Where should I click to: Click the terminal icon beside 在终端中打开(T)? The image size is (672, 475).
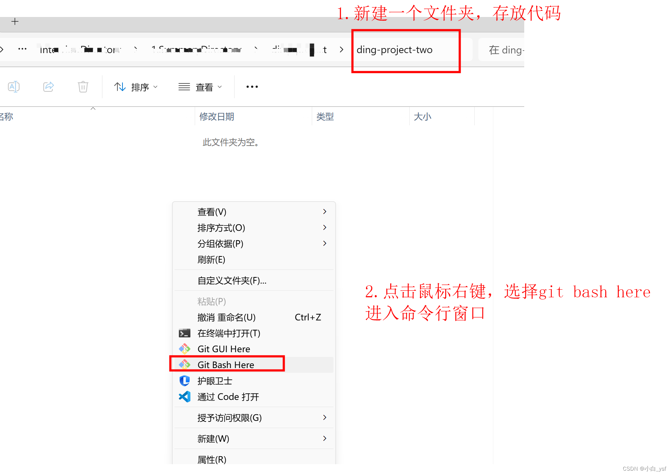pos(185,333)
